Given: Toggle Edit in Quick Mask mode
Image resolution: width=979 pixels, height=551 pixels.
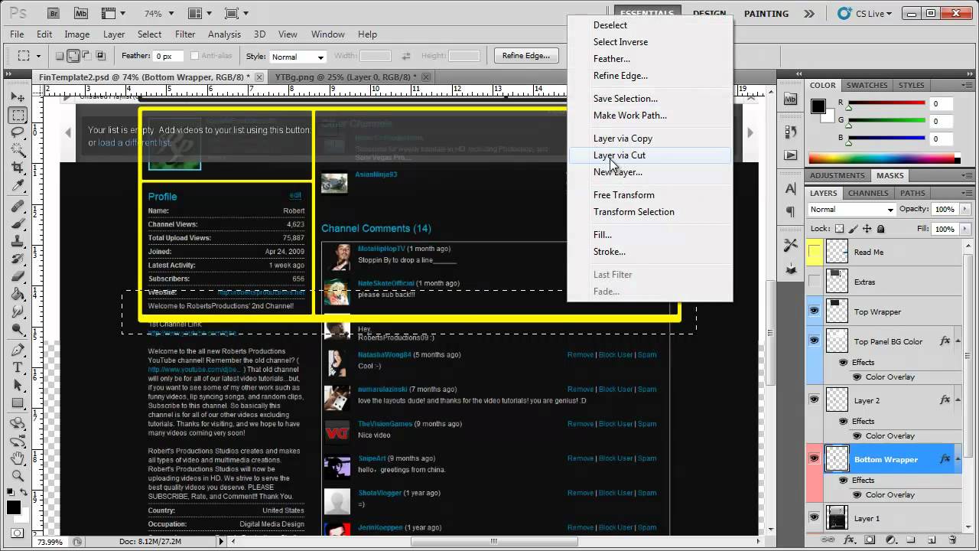Looking at the screenshot, I should [x=18, y=533].
